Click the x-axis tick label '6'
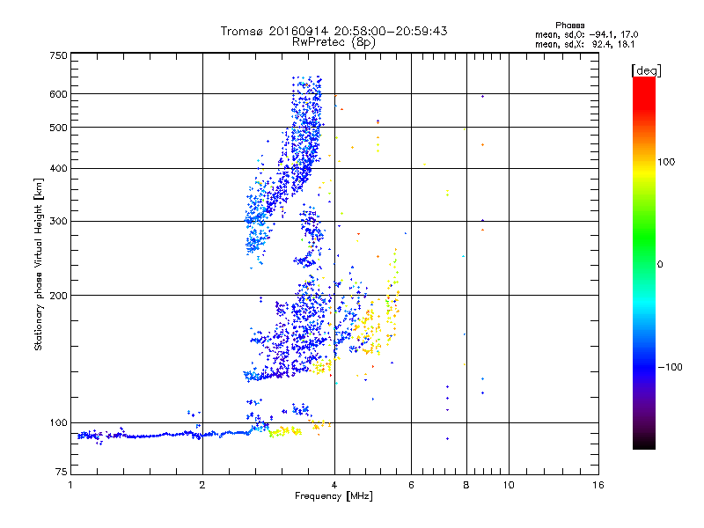The width and height of the screenshot is (704, 528). pyautogui.click(x=411, y=485)
